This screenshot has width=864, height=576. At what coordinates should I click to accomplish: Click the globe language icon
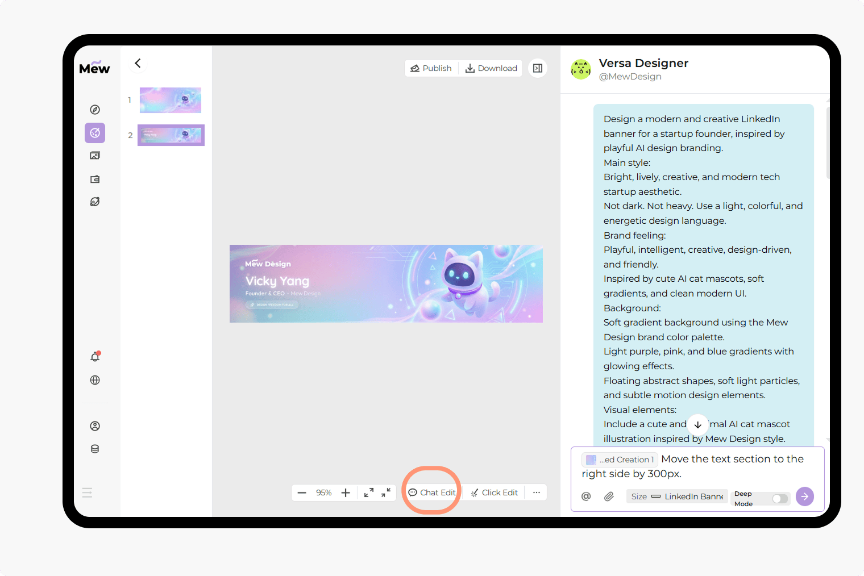coord(95,380)
